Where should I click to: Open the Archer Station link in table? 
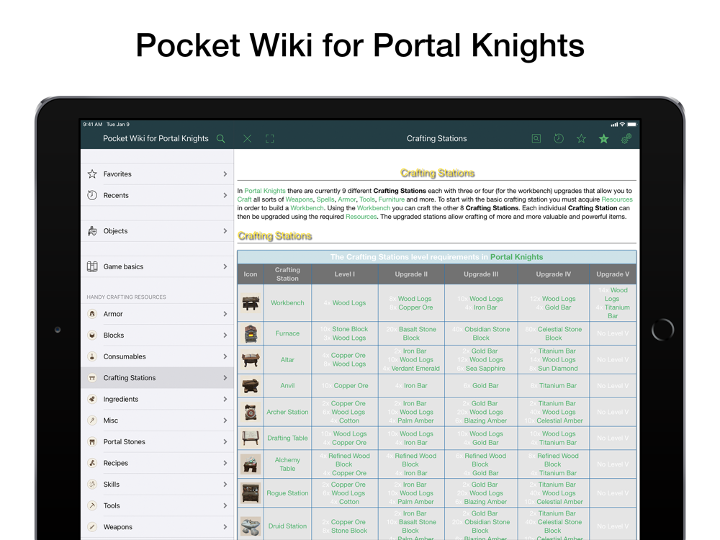[287, 412]
